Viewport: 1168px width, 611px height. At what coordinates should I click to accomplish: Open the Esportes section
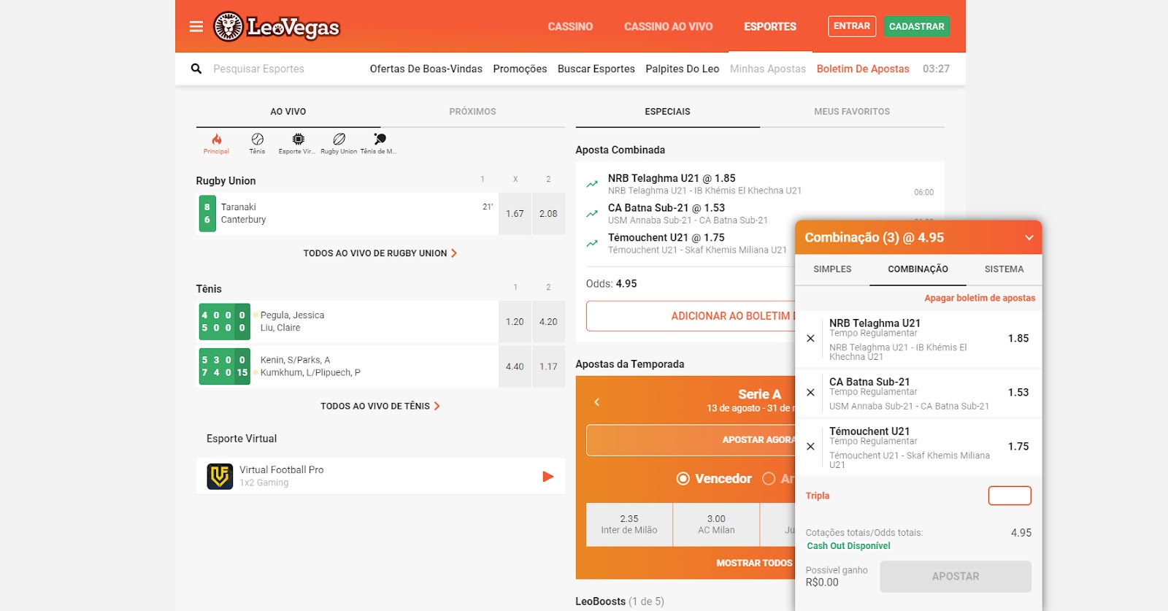click(770, 26)
